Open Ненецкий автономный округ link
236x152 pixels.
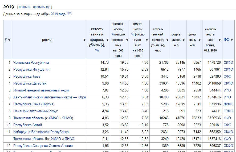[35, 111]
